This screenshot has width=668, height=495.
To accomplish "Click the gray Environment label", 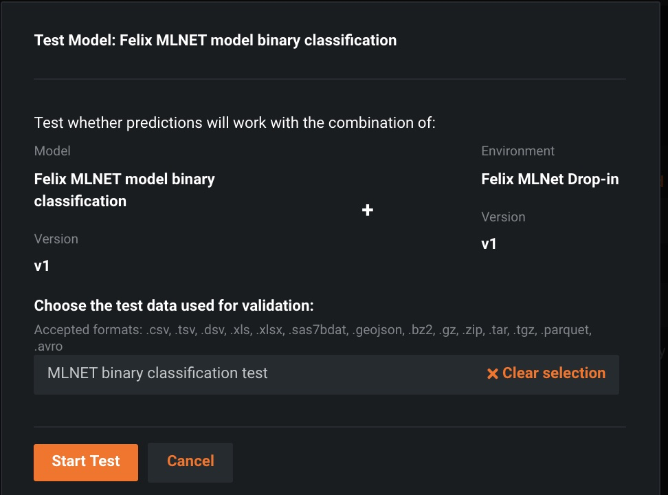I will click(x=517, y=151).
